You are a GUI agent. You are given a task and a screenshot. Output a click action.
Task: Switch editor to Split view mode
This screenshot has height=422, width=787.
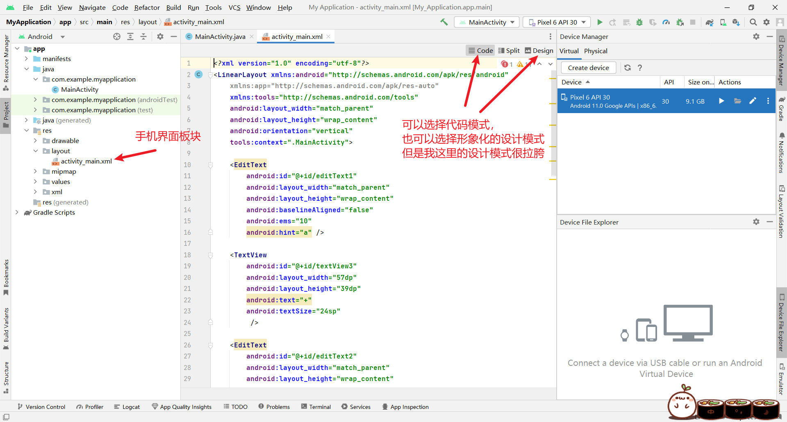pos(509,50)
